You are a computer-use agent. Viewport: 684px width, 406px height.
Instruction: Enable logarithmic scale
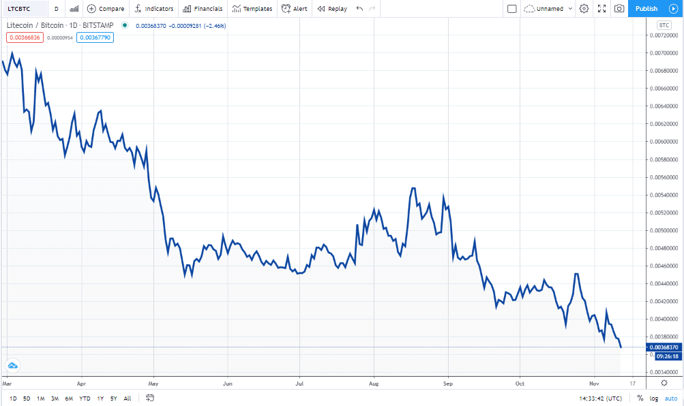click(654, 398)
